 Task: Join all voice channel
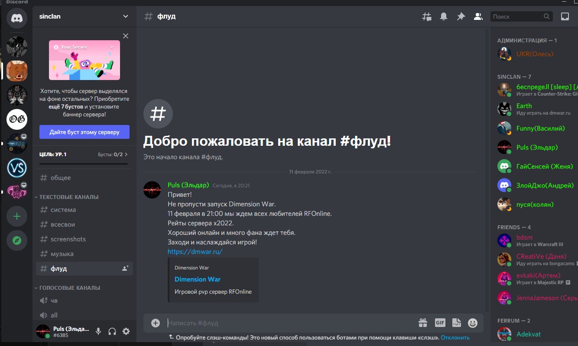tap(84, 315)
